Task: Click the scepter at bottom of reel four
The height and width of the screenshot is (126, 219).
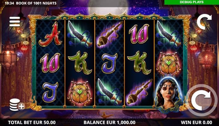Action: click(139, 92)
